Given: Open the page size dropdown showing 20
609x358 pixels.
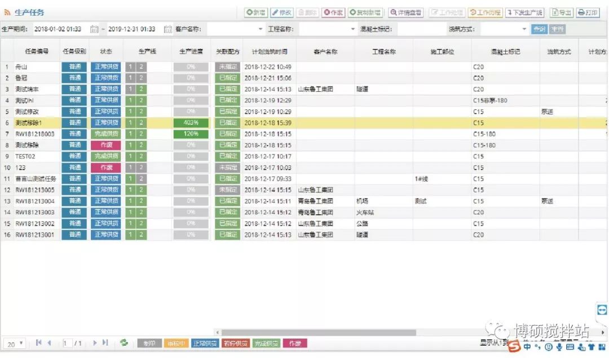Looking at the screenshot, I should (x=15, y=343).
